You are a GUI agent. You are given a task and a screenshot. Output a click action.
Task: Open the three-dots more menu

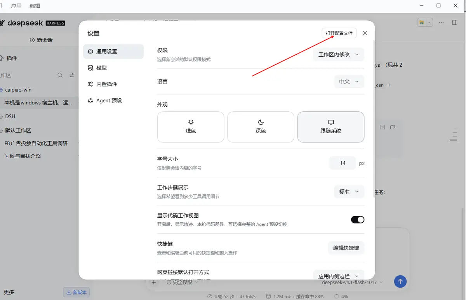click(441, 23)
